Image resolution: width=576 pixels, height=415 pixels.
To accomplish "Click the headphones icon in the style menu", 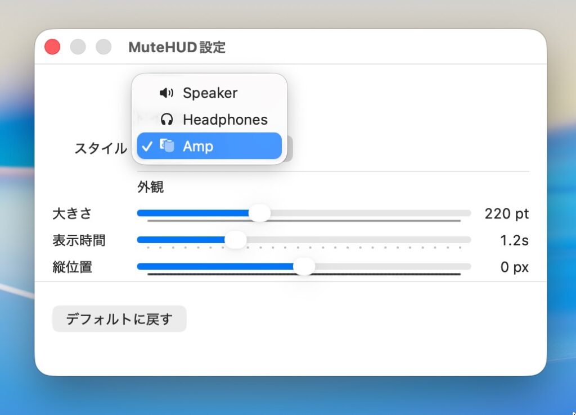I will 166,120.
